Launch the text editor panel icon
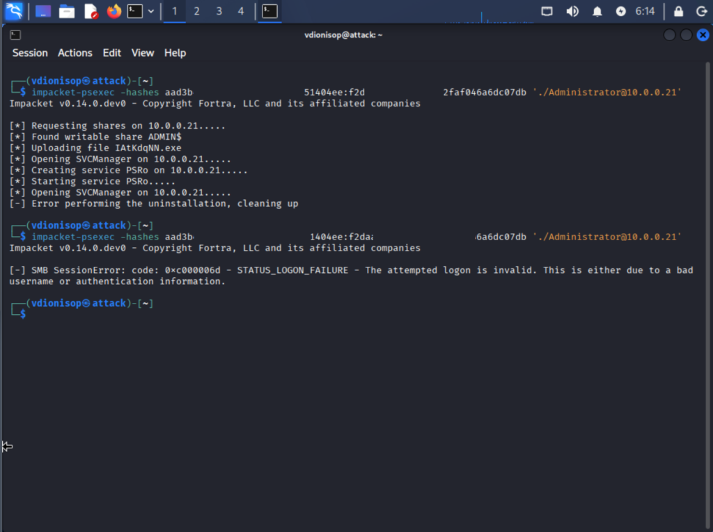 point(91,11)
